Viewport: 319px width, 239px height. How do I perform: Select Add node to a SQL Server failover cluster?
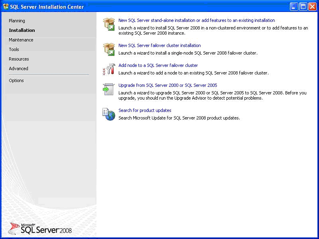click(158, 65)
